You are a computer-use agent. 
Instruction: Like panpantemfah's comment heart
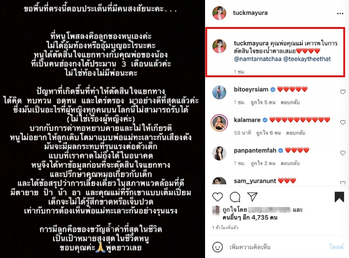pos(343,153)
